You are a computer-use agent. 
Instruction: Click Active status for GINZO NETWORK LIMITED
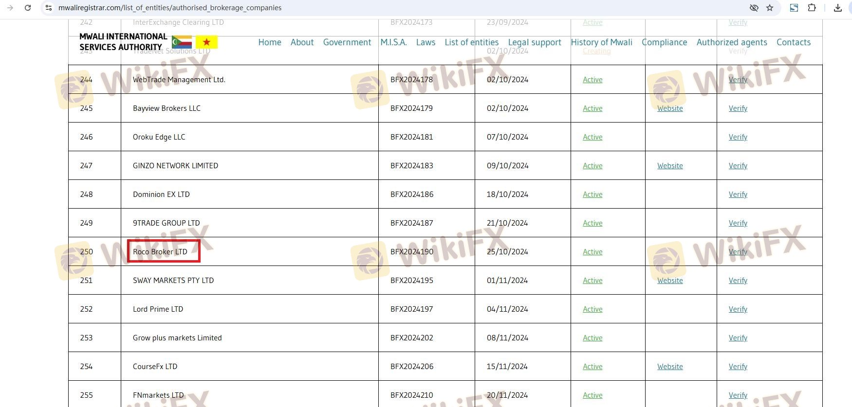coord(593,166)
